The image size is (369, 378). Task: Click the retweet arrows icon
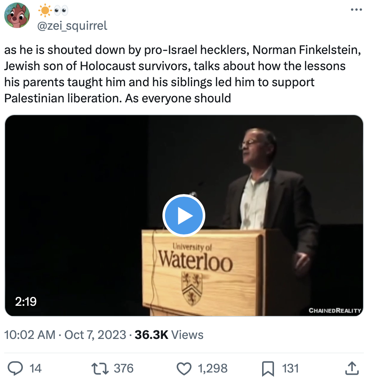pyautogui.click(x=101, y=368)
